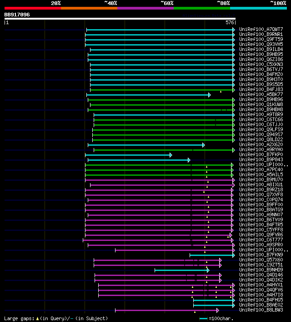The height and width of the screenshot is (322, 291).
Task: Select the UniRef100_B6TV09 label
Action: click(261, 220)
